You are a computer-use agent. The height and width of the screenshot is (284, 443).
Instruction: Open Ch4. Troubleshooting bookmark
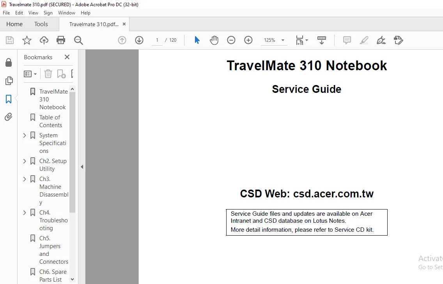pyautogui.click(x=53, y=220)
